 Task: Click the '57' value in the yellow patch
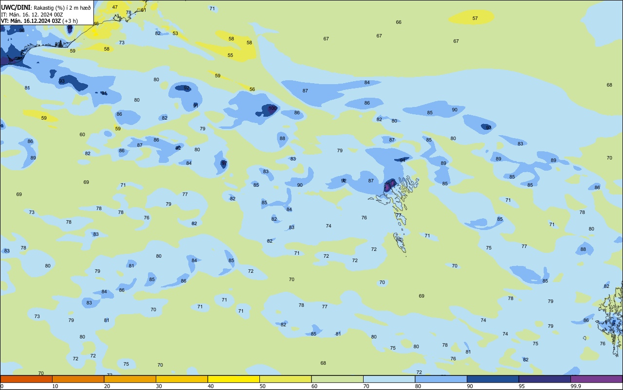click(x=475, y=18)
